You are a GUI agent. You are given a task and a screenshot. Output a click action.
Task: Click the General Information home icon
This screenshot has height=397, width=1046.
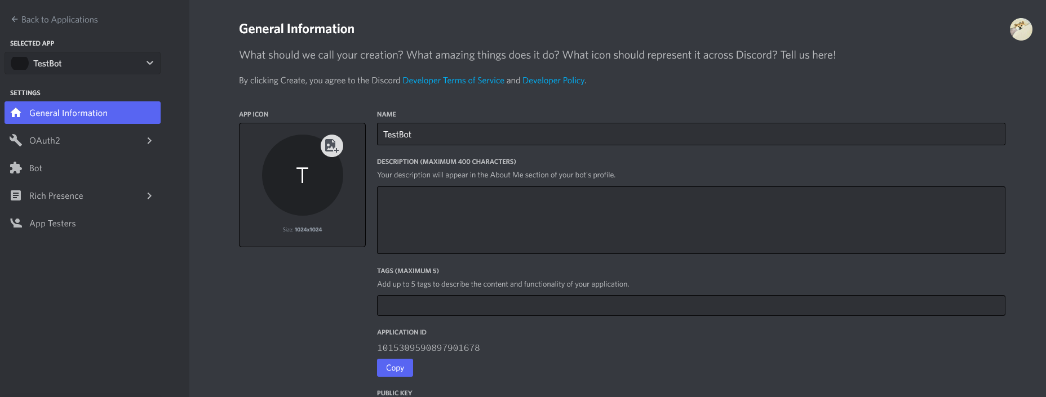point(16,113)
